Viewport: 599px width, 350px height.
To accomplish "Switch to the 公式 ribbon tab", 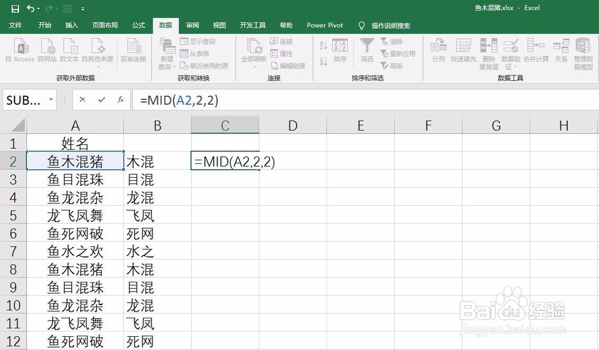I will click(138, 25).
